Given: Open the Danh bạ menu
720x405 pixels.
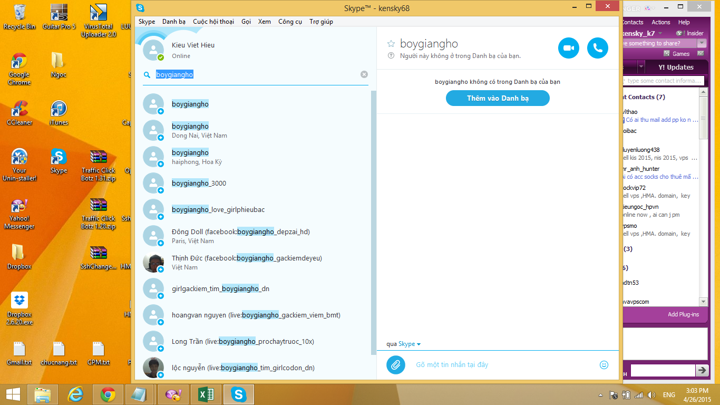Looking at the screenshot, I should (x=174, y=22).
